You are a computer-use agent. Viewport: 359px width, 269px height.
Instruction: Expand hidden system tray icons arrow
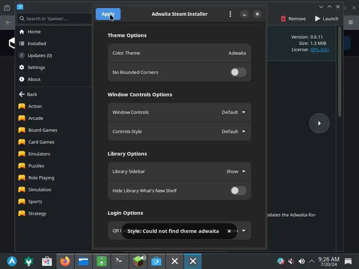(x=312, y=261)
